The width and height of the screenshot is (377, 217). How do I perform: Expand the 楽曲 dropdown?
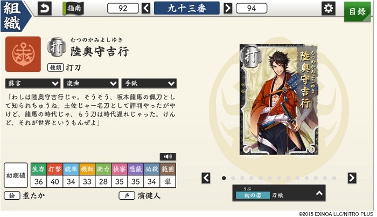(x=91, y=84)
